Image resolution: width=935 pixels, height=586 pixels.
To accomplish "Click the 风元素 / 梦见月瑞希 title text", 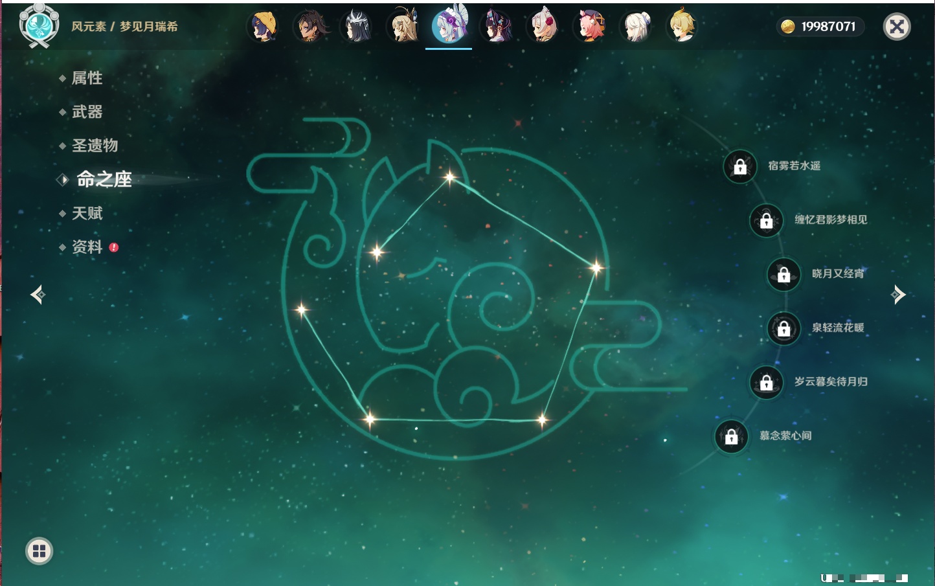I will coord(124,27).
